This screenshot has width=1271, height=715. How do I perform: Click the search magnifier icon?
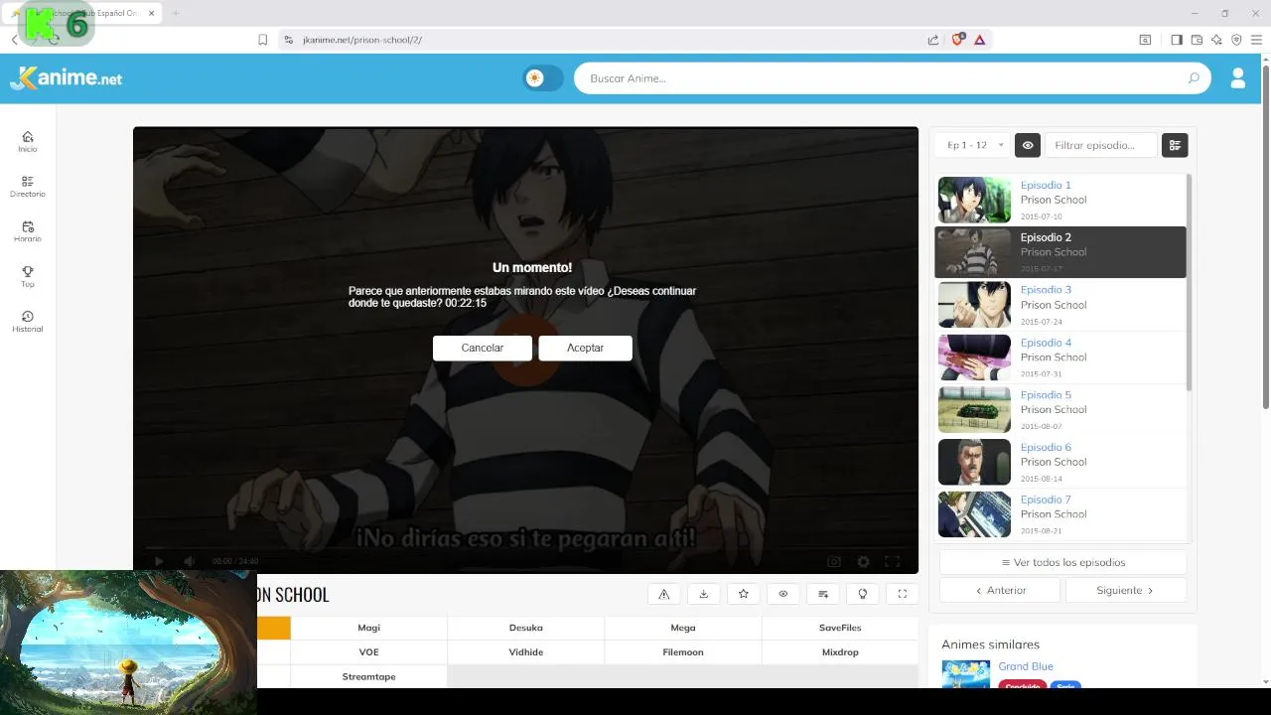pyautogui.click(x=1194, y=78)
